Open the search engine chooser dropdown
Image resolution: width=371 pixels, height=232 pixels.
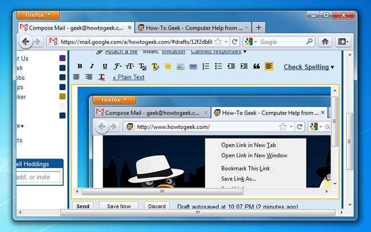tap(256, 42)
